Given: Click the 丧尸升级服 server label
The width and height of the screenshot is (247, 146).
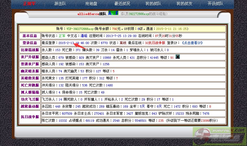Looking at the screenshot, I should (30, 57).
